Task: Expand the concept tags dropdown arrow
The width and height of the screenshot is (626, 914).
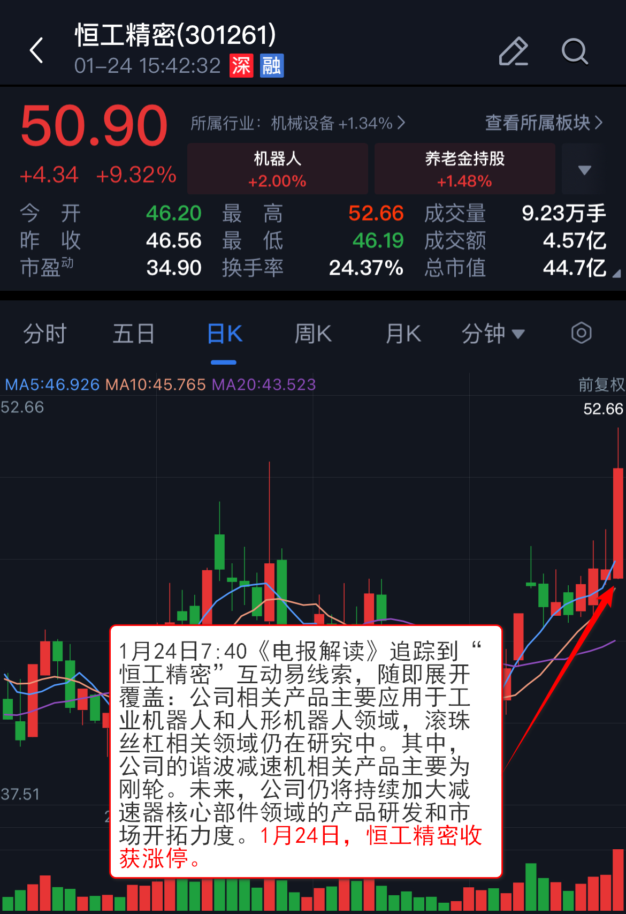Action: pos(584,170)
